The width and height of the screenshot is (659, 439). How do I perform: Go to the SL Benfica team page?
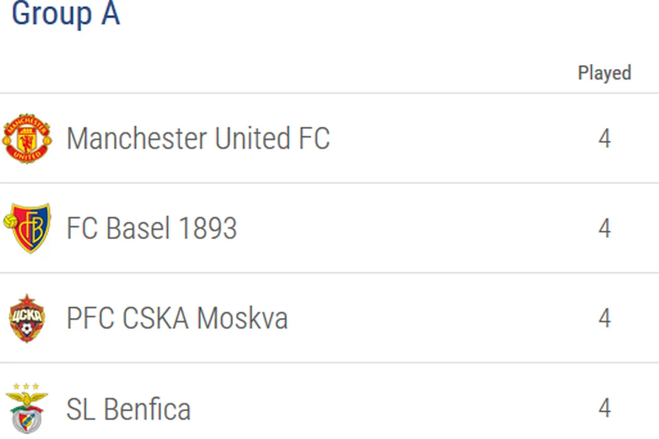point(128,410)
